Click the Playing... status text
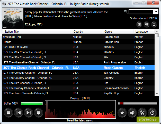This screenshot has width=161, height=124. click(80, 98)
